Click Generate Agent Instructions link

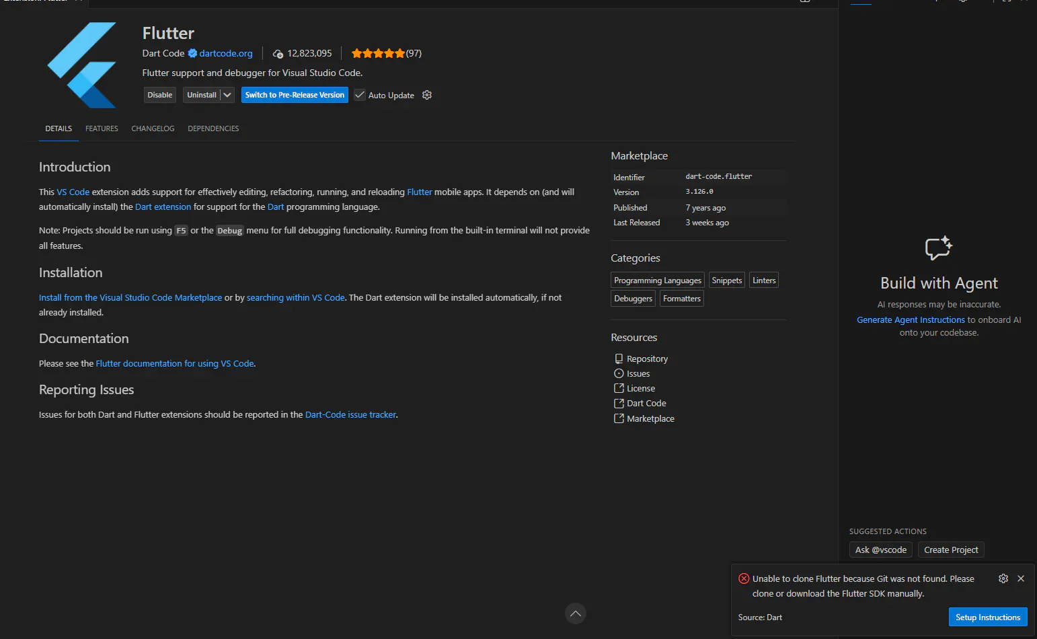point(911,319)
